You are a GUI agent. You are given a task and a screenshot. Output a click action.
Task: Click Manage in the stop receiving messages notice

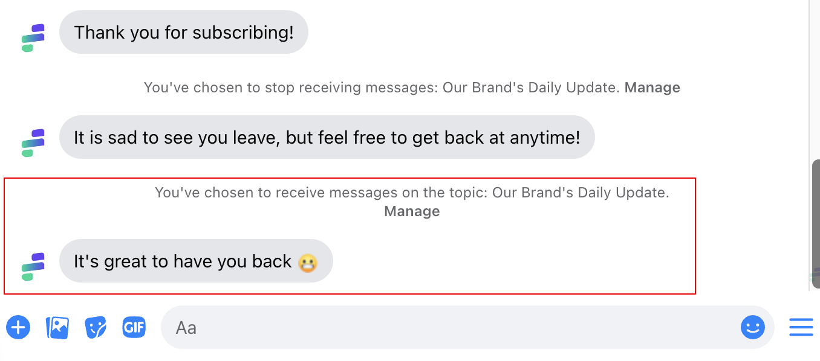[x=652, y=88]
